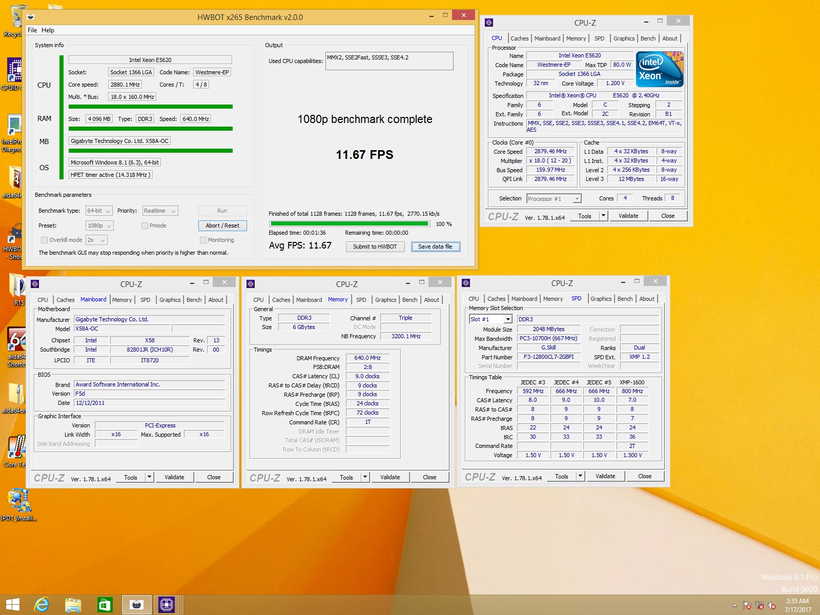
Task: Expand Tools arrow in top-right CPU-Z window
Action: click(x=603, y=216)
